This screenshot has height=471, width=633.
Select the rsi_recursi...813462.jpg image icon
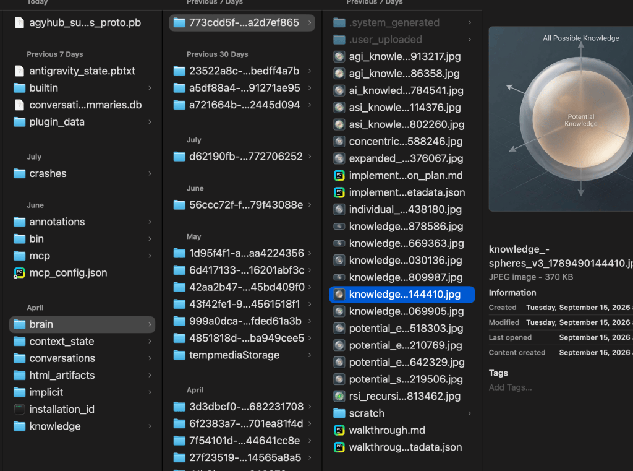[339, 396]
